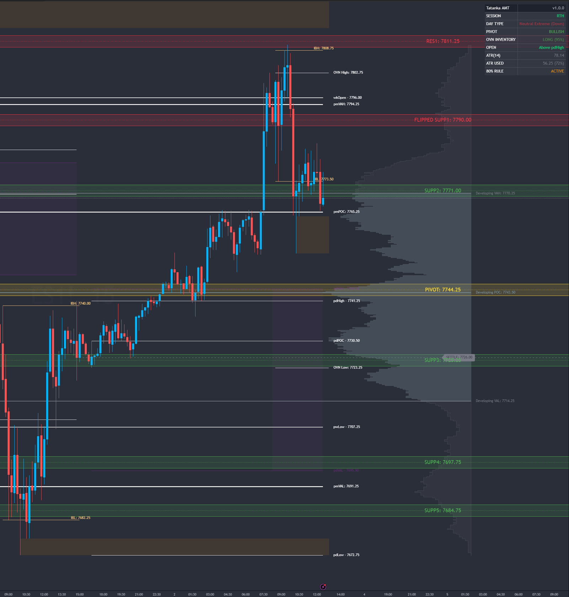Click the Tatanka AMT table title
The height and width of the screenshot is (597, 569).
(498, 8)
